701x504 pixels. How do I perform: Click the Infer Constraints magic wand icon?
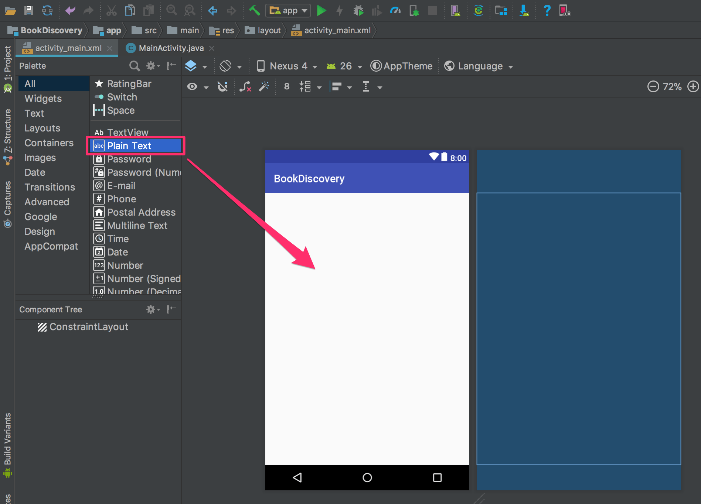click(x=265, y=87)
